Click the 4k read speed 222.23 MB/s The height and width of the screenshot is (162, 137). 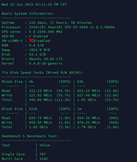tap(41, 91)
